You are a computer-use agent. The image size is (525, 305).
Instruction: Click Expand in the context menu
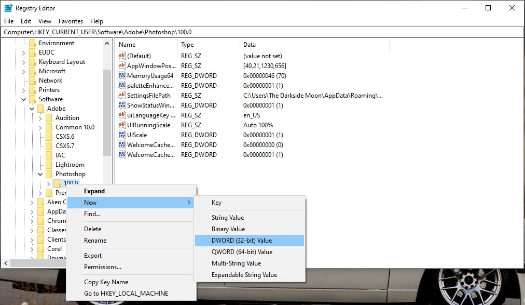pos(131,191)
